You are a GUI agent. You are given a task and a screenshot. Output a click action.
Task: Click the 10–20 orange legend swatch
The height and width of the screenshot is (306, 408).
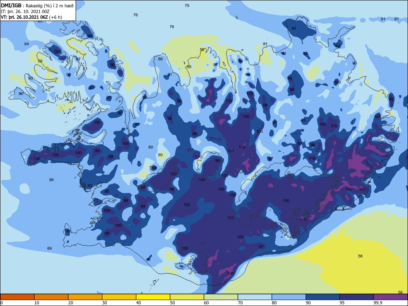(x=51, y=297)
